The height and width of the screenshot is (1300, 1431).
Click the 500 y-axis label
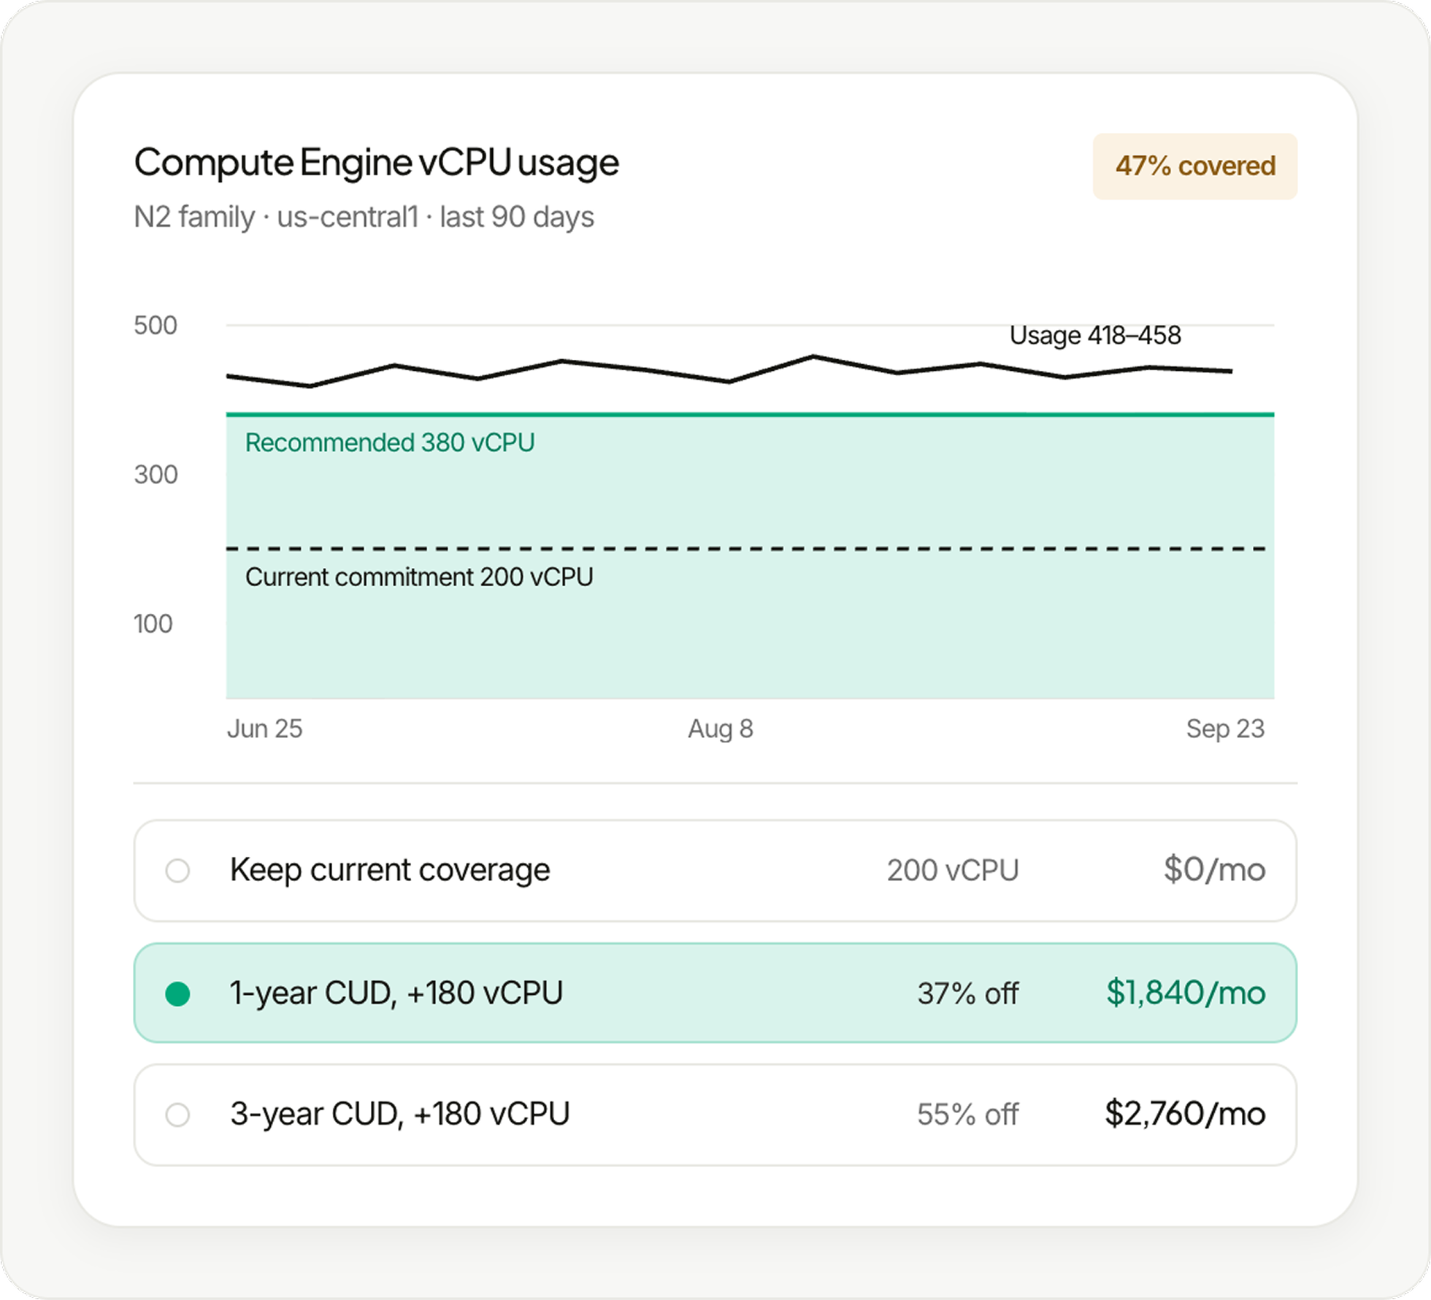pyautogui.click(x=156, y=325)
